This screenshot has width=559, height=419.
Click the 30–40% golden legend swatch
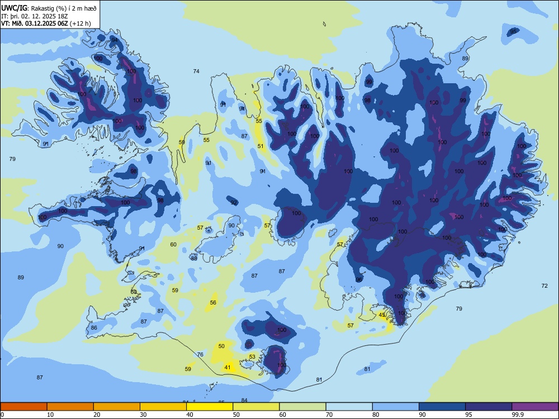tap(163, 407)
